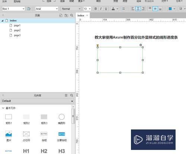Open the 文件 file menu
This screenshot has width=186, height=154.
pyautogui.click(x=4, y=1)
